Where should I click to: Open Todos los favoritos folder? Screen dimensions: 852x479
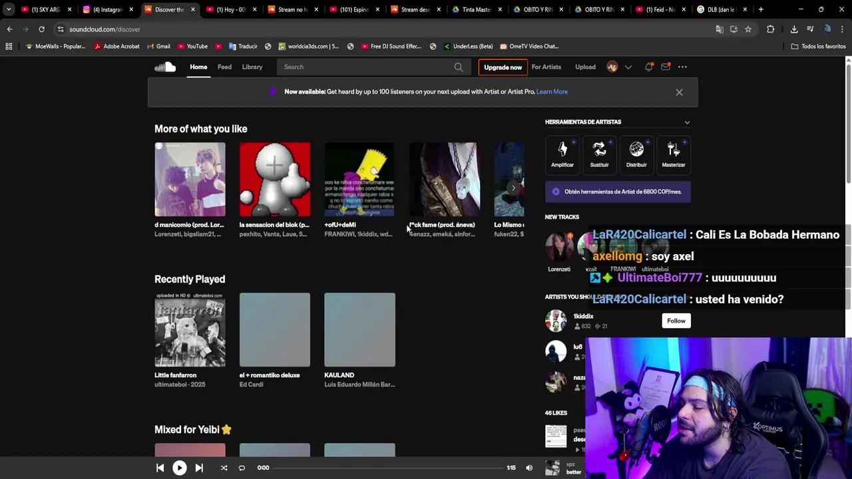(818, 47)
